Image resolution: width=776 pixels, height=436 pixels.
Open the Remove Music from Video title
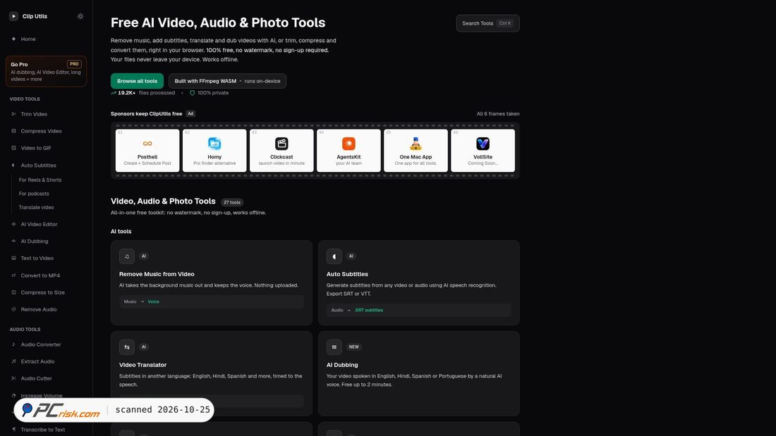point(157,274)
